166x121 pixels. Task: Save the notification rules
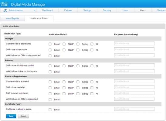tap(11, 116)
